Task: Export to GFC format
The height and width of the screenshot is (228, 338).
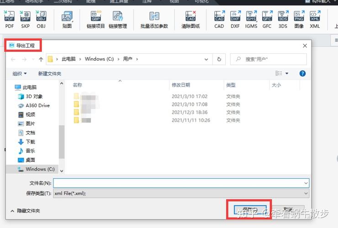Action: (267, 19)
